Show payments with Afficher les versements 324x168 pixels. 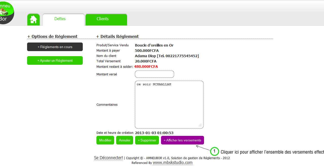pyautogui.click(x=183, y=140)
